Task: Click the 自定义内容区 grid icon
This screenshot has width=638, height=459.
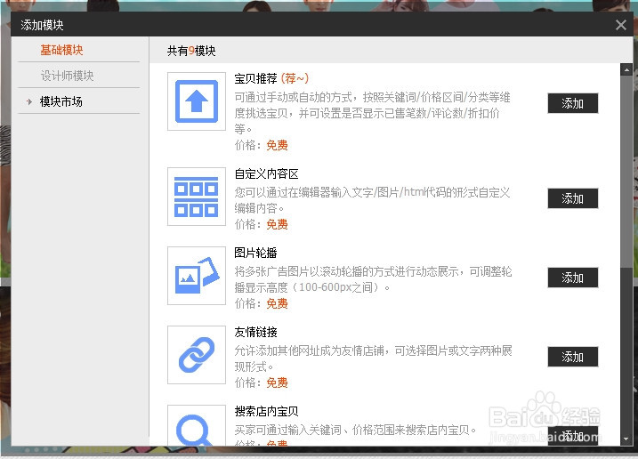Action: [x=197, y=197]
